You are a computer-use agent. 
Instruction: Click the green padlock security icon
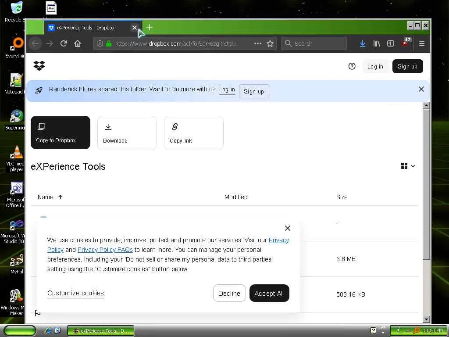coord(109,43)
